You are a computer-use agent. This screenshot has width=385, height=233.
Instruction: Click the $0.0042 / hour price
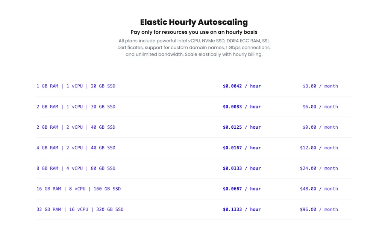point(242,86)
